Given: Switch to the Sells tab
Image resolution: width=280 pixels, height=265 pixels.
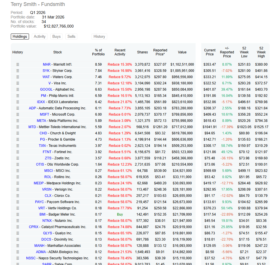Looking at the screenshot, I should (71, 36).
